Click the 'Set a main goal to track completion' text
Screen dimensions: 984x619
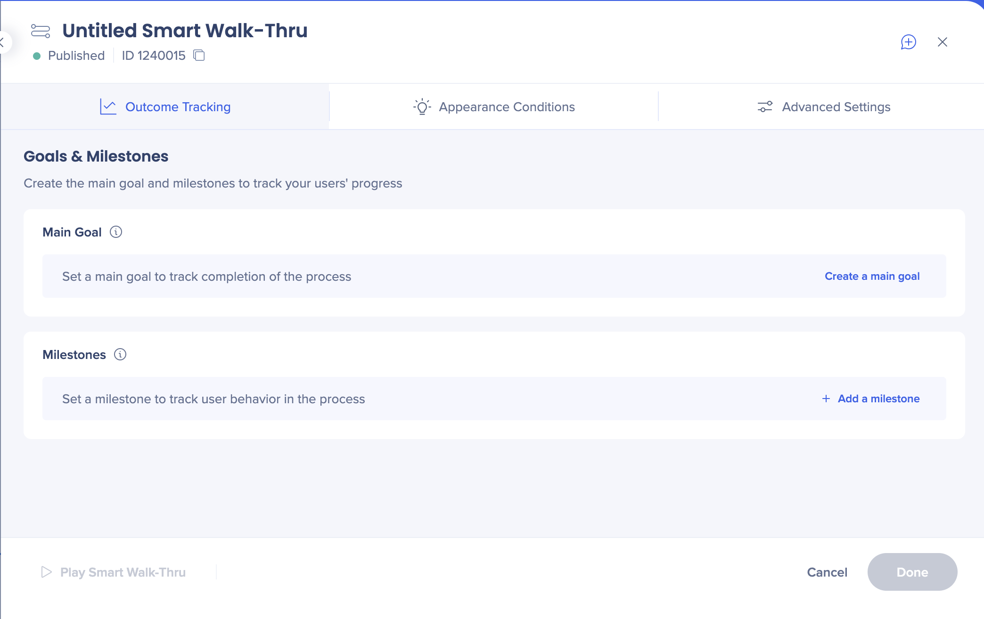(x=206, y=277)
